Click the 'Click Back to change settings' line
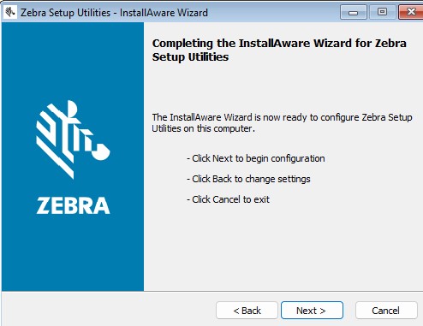 [248, 179]
